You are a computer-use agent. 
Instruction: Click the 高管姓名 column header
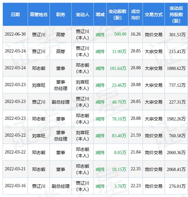pyautogui.click(x=39, y=15)
